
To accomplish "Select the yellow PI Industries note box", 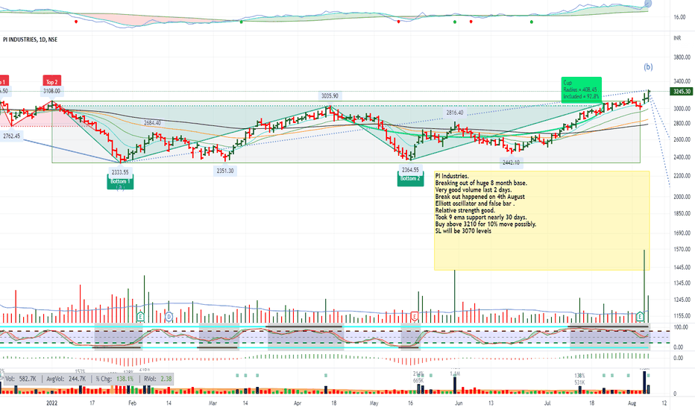I will point(541,221).
